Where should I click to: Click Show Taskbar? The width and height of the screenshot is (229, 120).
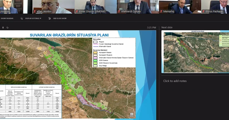point(7,18)
